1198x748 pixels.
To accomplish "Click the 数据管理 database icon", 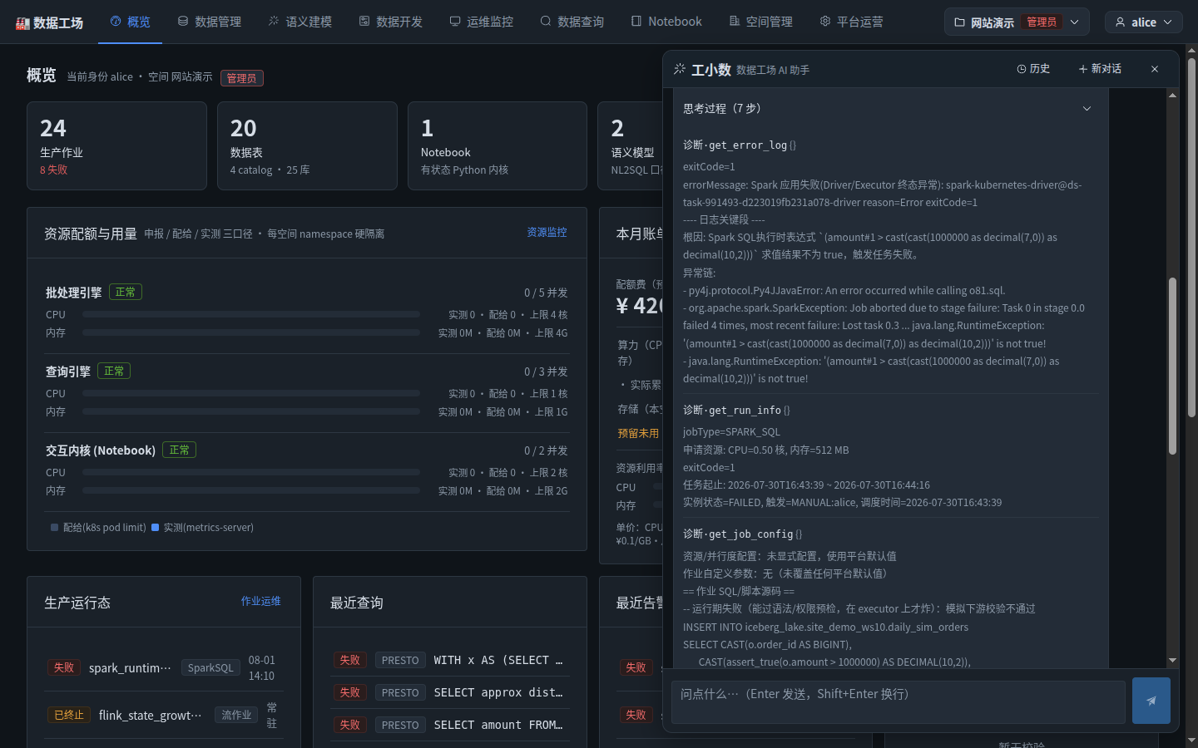I will pos(183,22).
